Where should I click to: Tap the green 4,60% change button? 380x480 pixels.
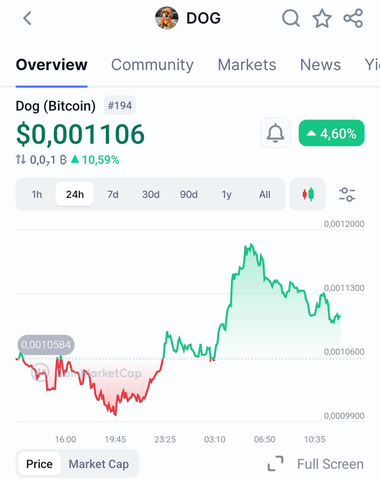pos(331,133)
